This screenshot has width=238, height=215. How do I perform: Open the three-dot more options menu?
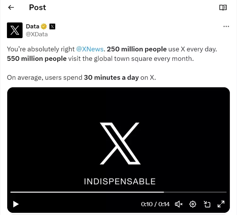pos(226,26)
